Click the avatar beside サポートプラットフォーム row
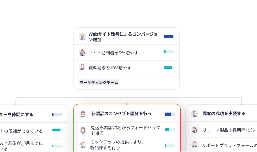257x152 pixels. point(195,145)
